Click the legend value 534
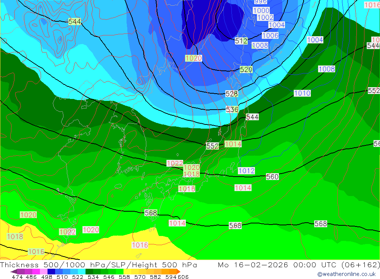This screenshot has height=279, width=380. click(x=93, y=277)
